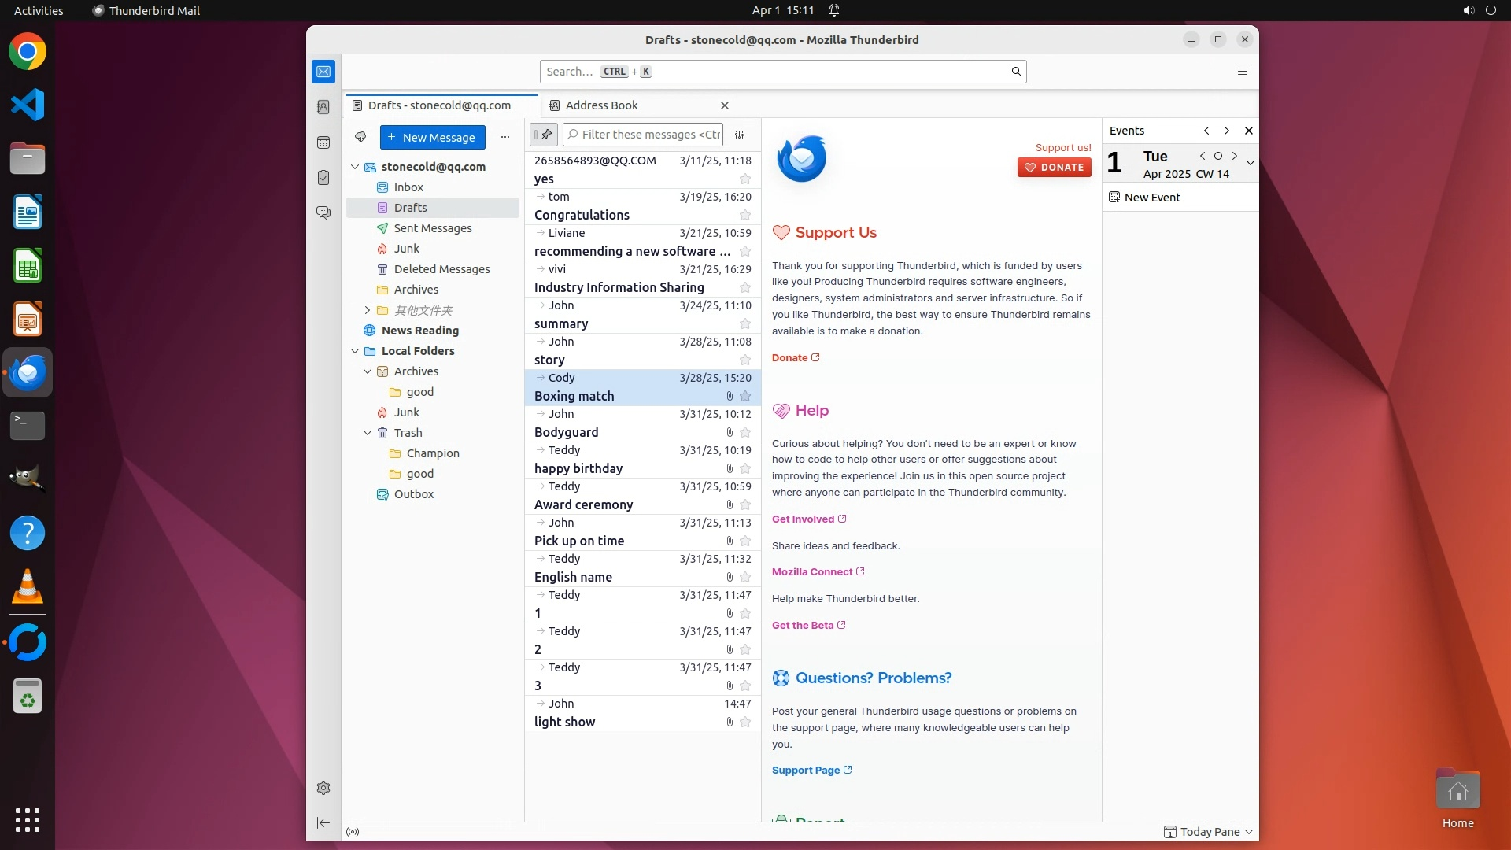Open the Chat space icon

pos(323,213)
